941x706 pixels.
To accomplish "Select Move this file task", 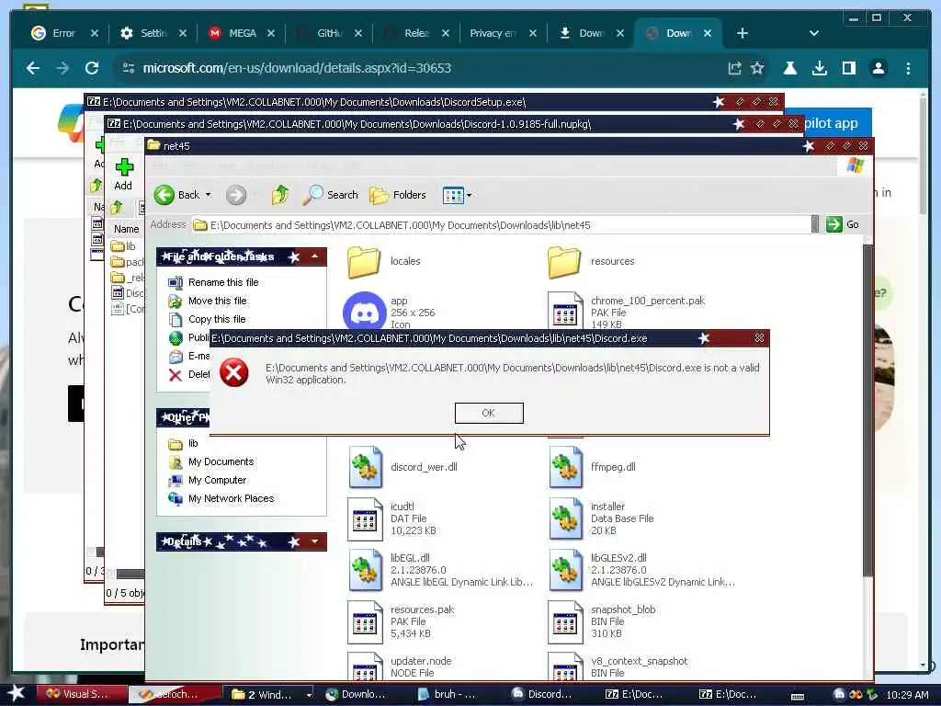I will tap(217, 301).
